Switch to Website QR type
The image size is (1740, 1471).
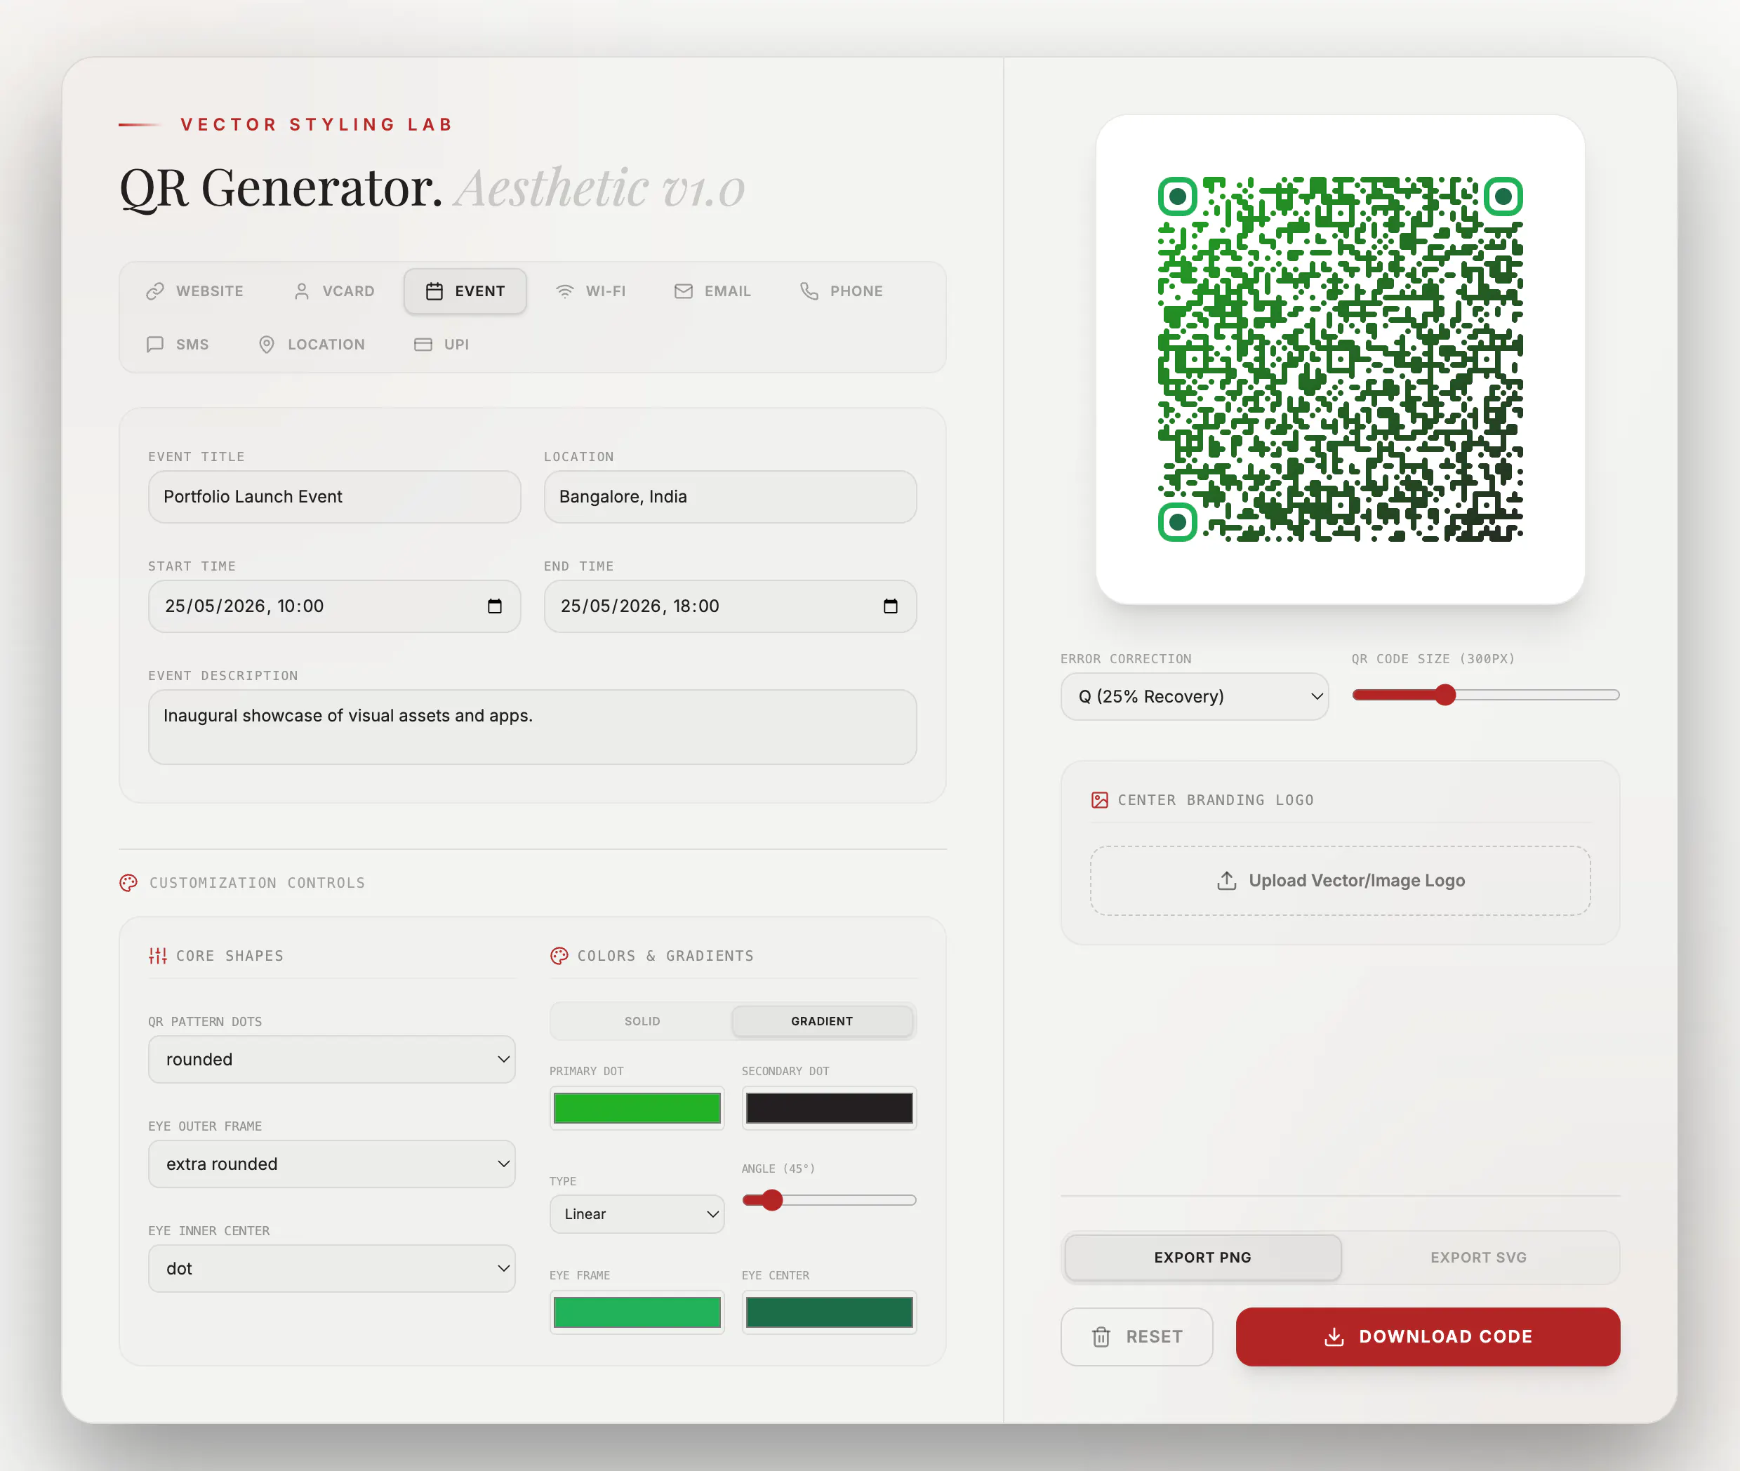pos(195,291)
